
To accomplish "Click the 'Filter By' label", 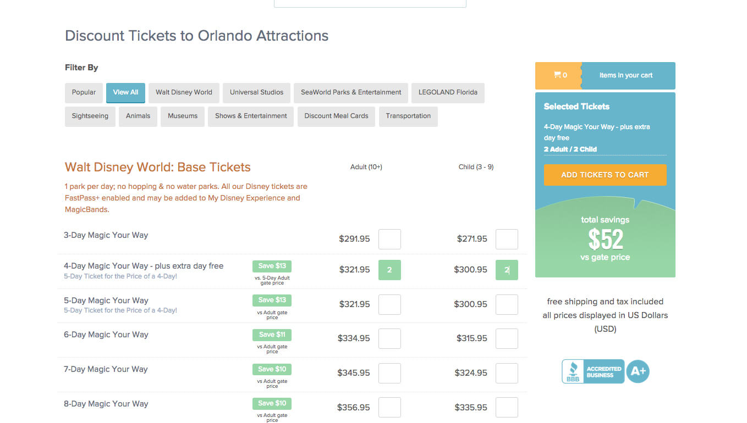I will click(x=81, y=68).
